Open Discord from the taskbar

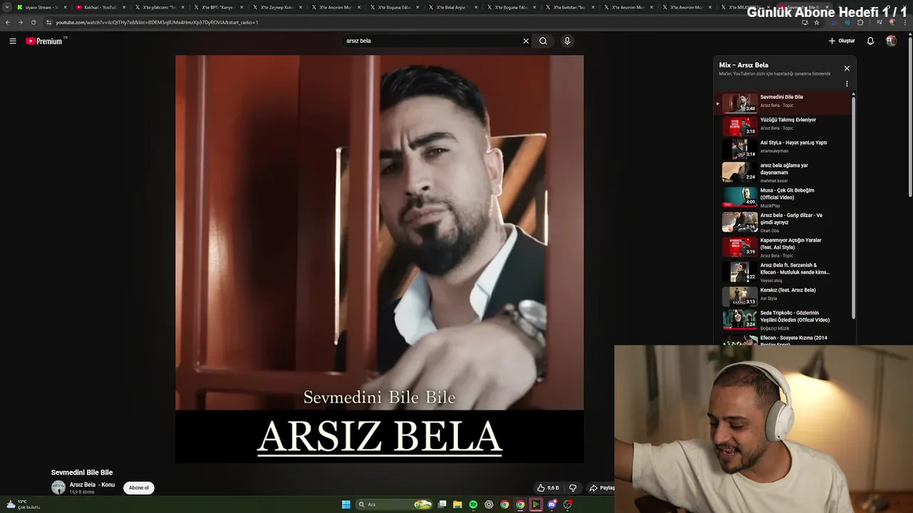pos(551,504)
